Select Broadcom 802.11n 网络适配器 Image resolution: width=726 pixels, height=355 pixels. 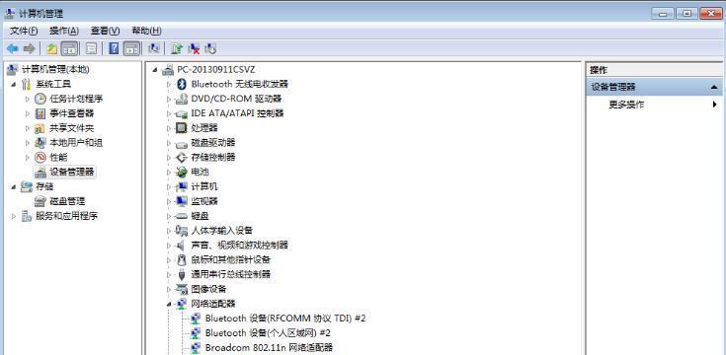point(269,347)
